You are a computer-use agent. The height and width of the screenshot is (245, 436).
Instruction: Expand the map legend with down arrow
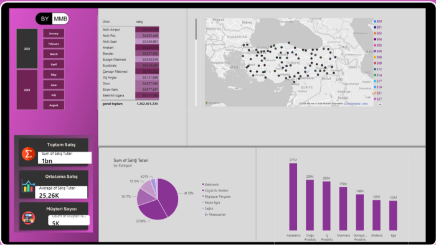click(x=380, y=104)
